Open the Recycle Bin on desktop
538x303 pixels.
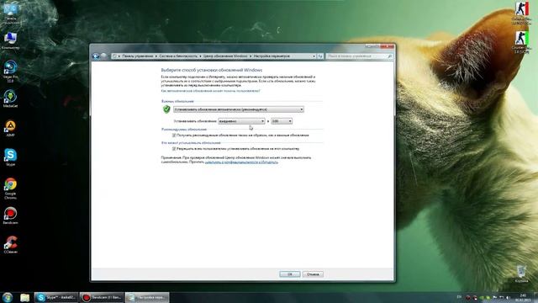point(521,274)
